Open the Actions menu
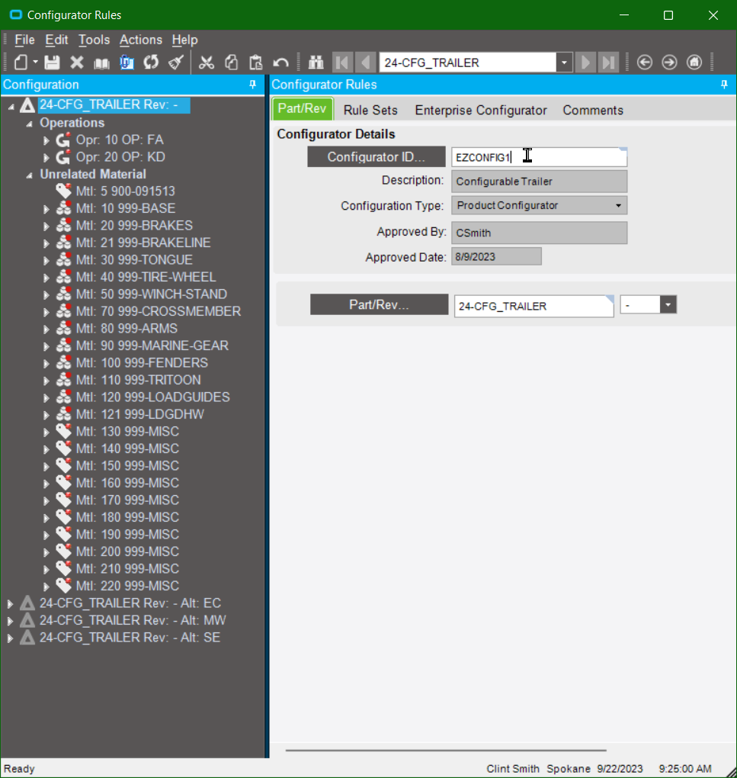Image resolution: width=737 pixels, height=778 pixels. [140, 40]
